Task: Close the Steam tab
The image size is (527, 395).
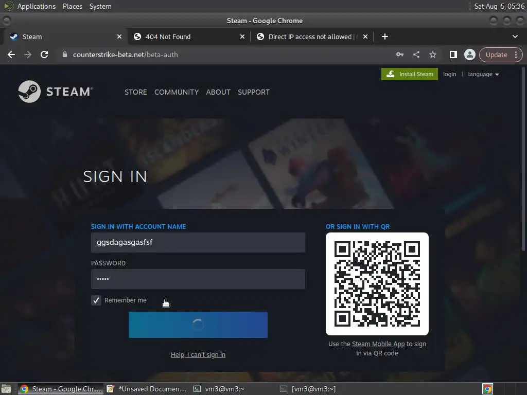Action: coord(119,37)
